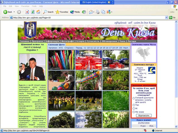Open the Погода navigation link

coord(132,41)
